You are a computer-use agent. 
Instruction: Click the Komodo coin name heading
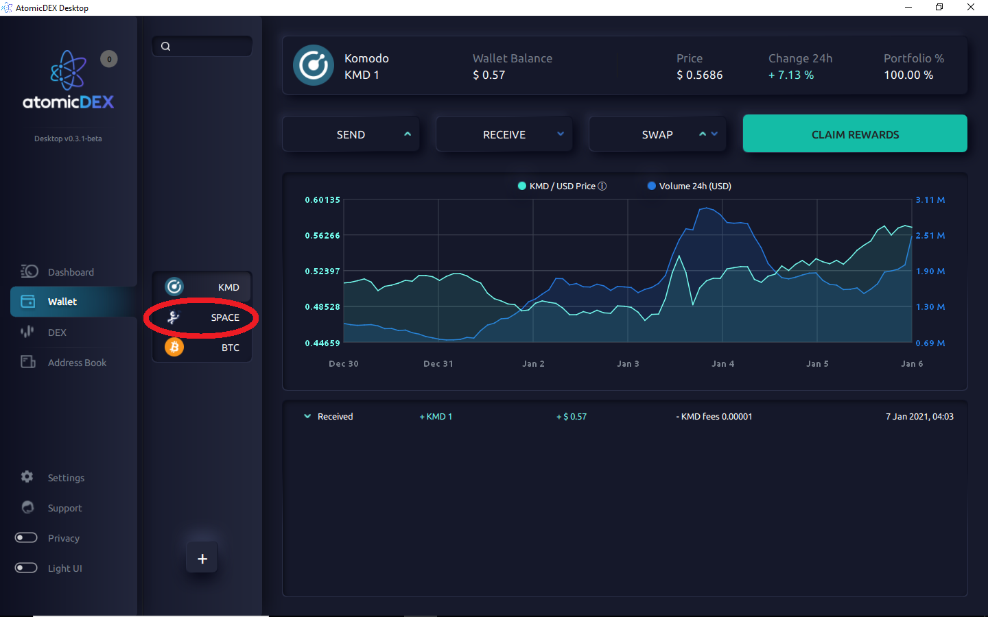click(366, 58)
